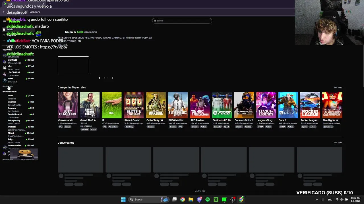Go to previous featured stream arrow
The height and width of the screenshot is (204, 364).
[x=99, y=78]
